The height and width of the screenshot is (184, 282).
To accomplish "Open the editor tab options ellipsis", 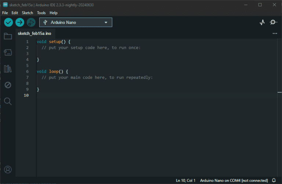I will (275, 33).
